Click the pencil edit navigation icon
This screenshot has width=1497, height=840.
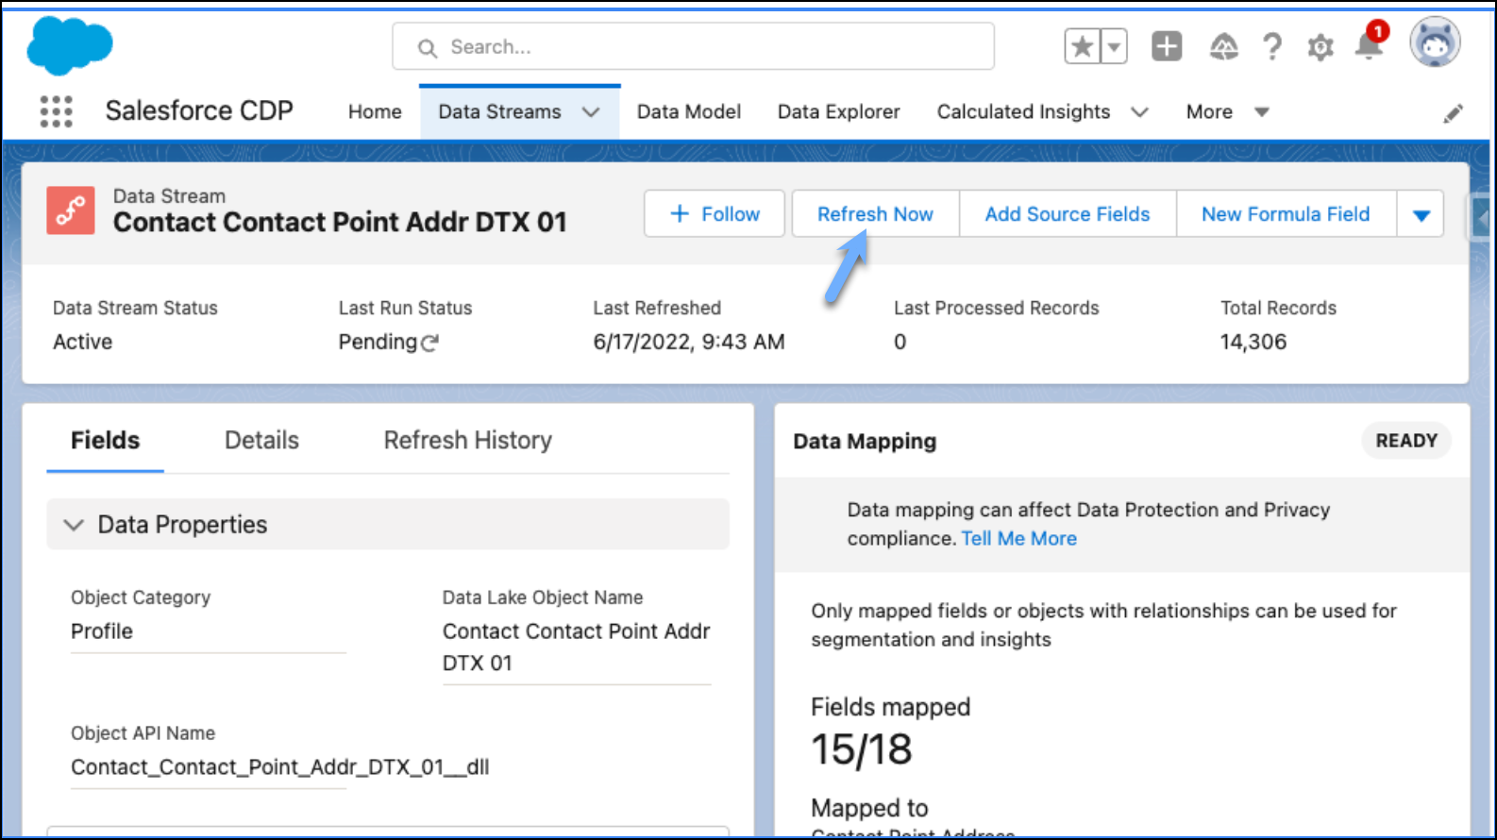click(x=1454, y=113)
